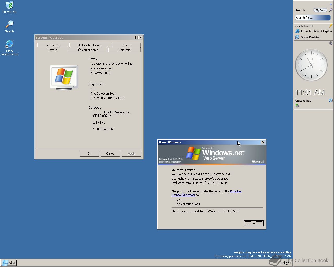Close the System Properties window

(x=140, y=38)
